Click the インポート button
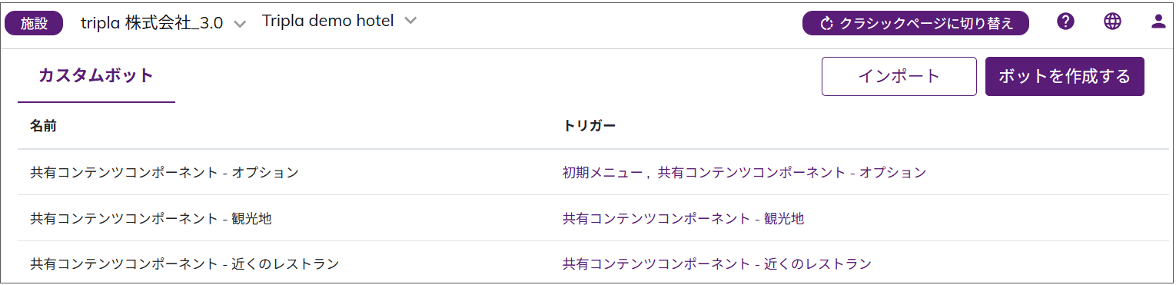 click(x=899, y=76)
